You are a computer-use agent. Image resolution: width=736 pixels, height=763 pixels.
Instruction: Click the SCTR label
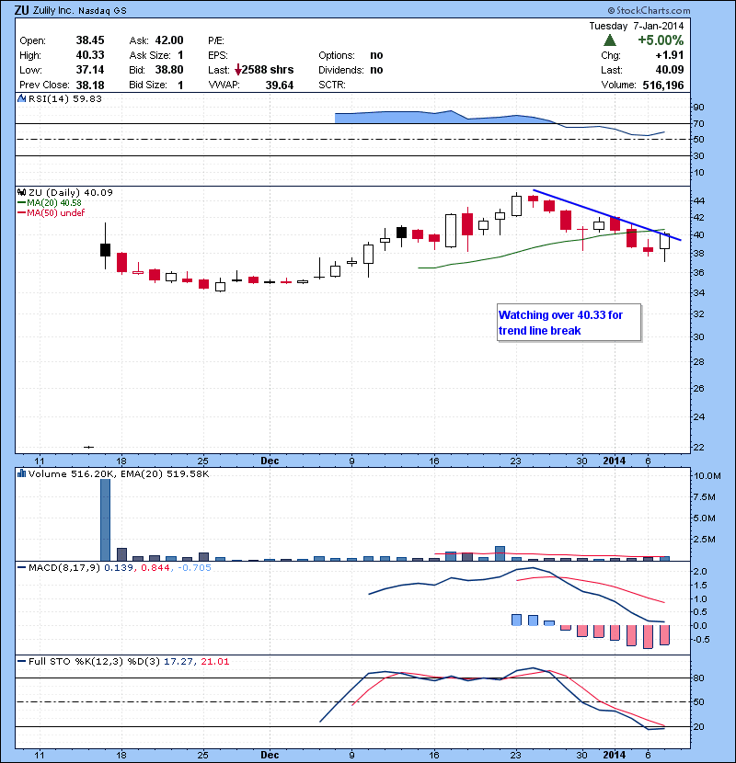coord(332,85)
